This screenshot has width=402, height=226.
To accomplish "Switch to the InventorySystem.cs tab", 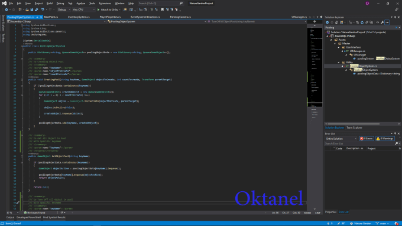I will click(x=79, y=17).
